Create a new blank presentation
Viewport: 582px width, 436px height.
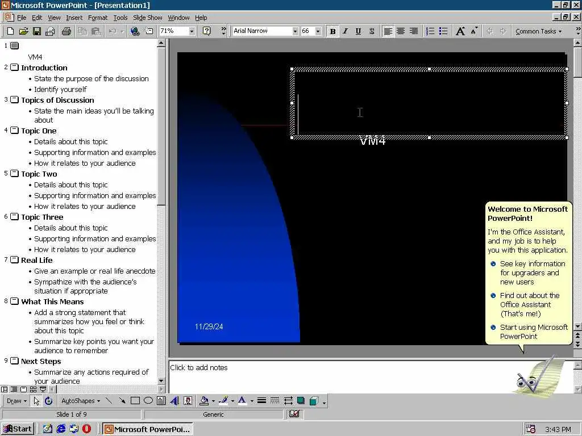[x=10, y=31]
